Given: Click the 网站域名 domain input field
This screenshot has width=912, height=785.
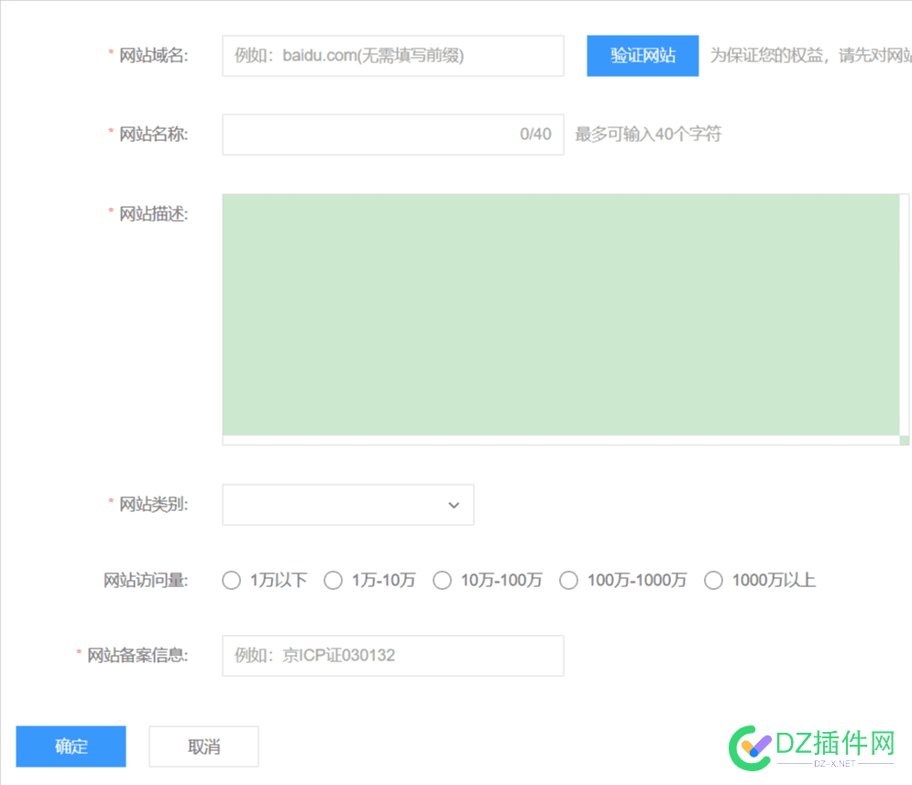Looking at the screenshot, I should 392,56.
